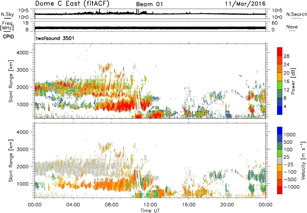Pick the blue top segment of the velocity colorbar
This screenshot has height=213, width=307.
280,131
